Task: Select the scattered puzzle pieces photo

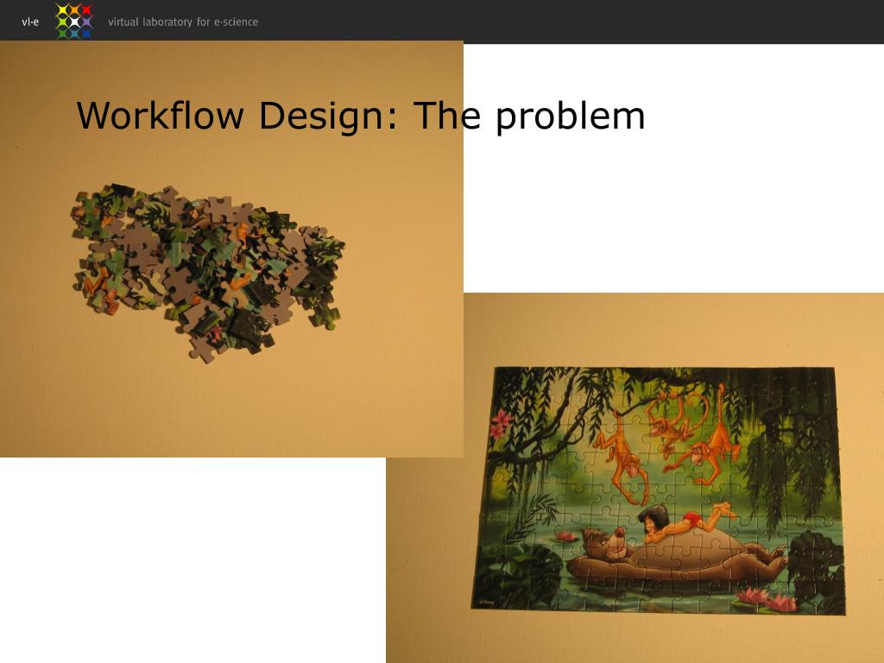Action: coord(231,249)
